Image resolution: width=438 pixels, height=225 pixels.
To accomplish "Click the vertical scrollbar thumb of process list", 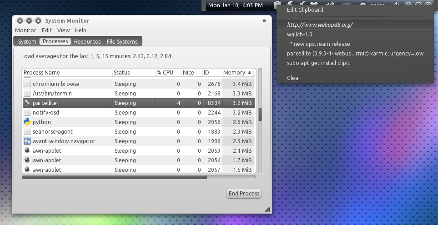I will point(260,115).
